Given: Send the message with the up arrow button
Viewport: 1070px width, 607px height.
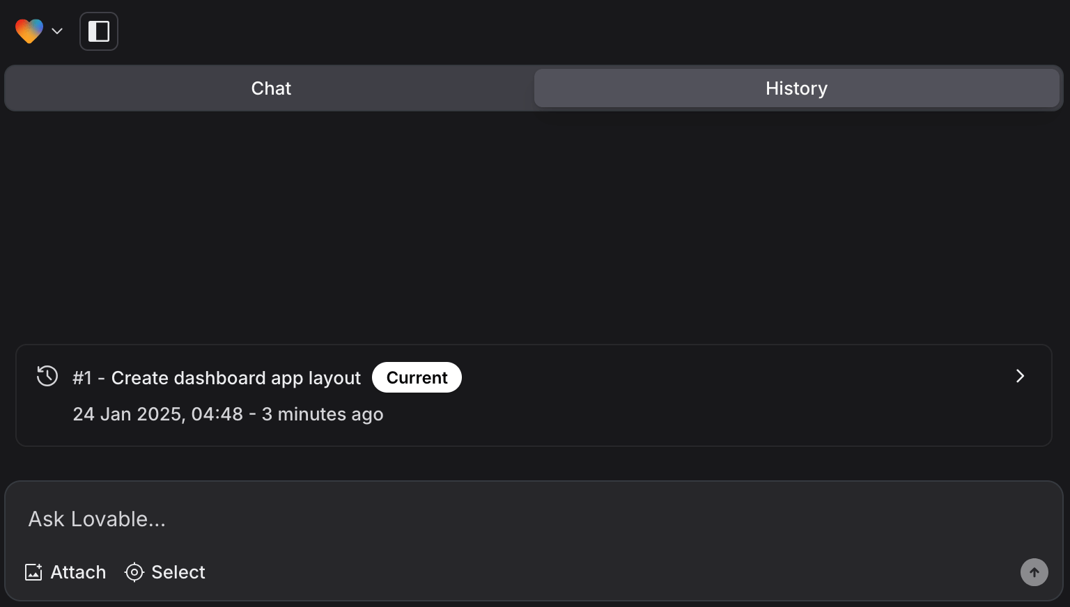Looking at the screenshot, I should coord(1034,572).
